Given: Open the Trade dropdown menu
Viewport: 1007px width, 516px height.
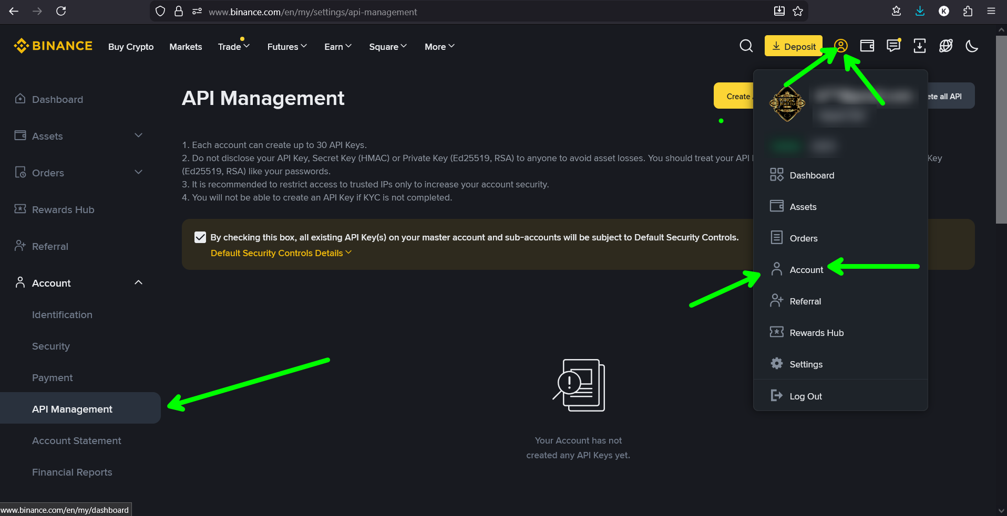Looking at the screenshot, I should [234, 47].
